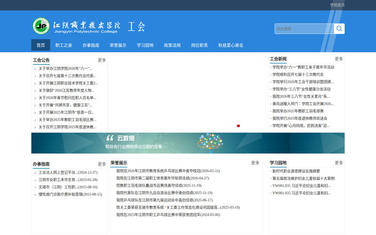This screenshot has width=376, height=235.
Task: Click 工会公告 panel heading
Action: click(x=41, y=60)
